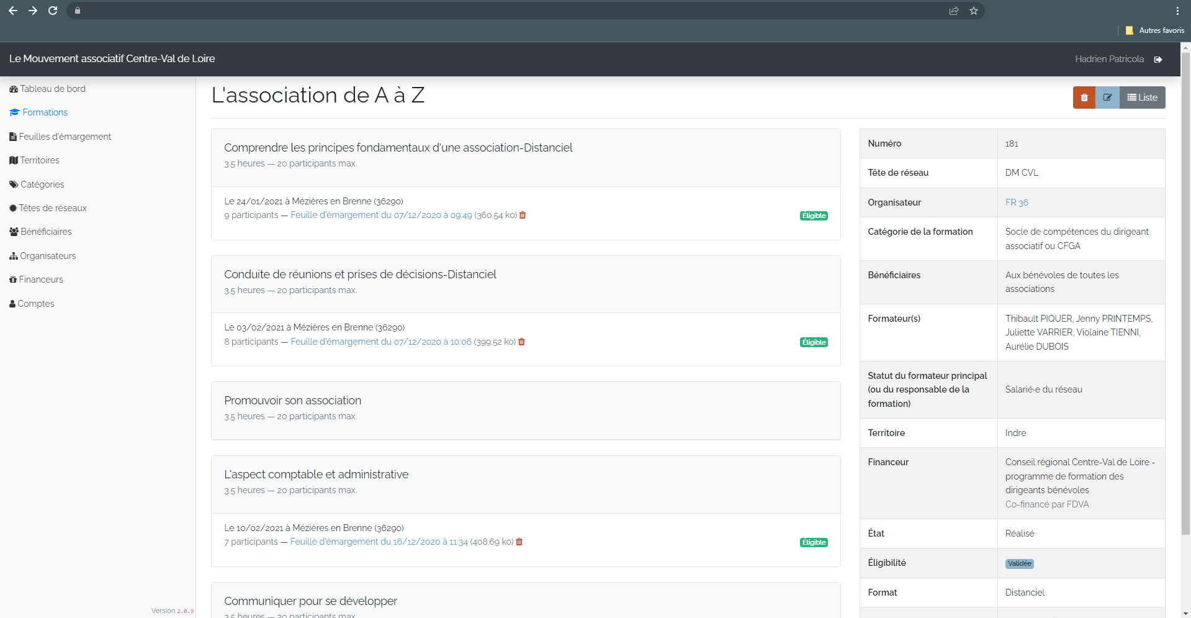Open the Financeurs sidebar icon

coord(13,279)
